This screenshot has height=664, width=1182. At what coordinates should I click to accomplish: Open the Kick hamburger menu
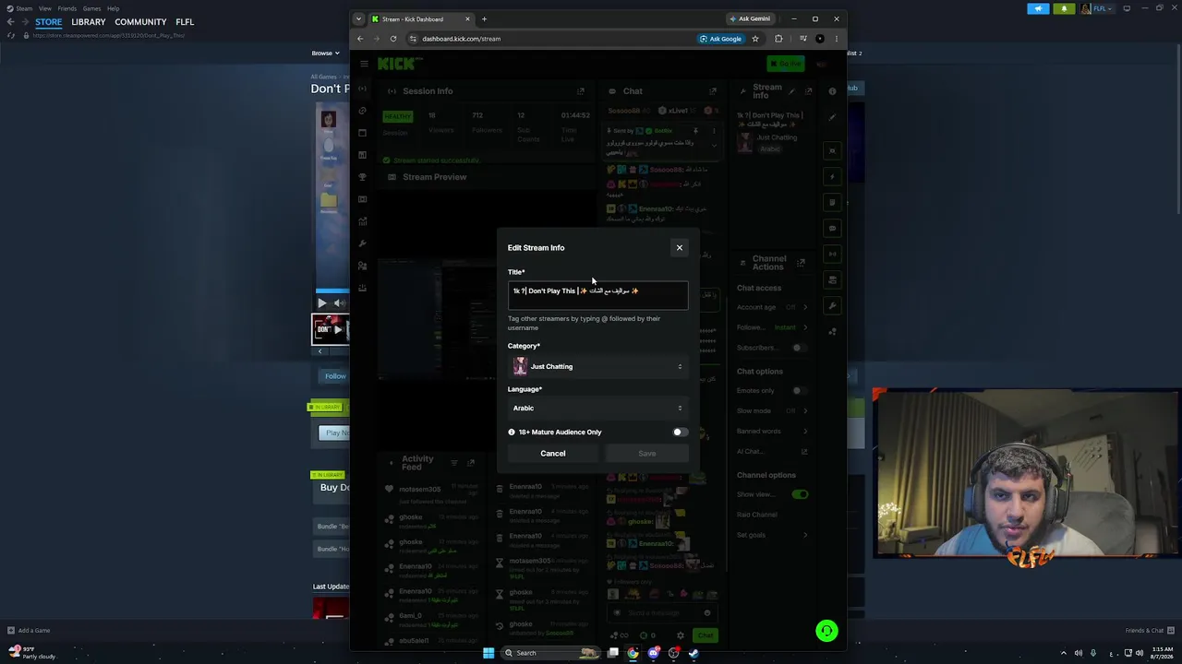[365, 64]
